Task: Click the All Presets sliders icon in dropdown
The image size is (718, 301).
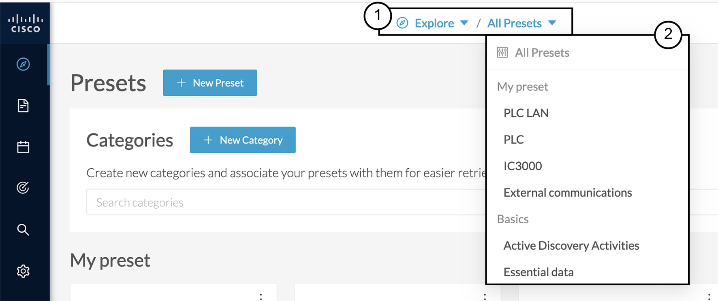Action: 502,53
